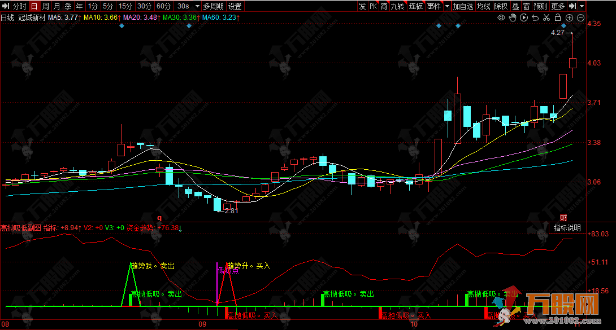Screen dimensions: 616x330
Task: Zoom out with the minus icon
Action: (x=580, y=17)
